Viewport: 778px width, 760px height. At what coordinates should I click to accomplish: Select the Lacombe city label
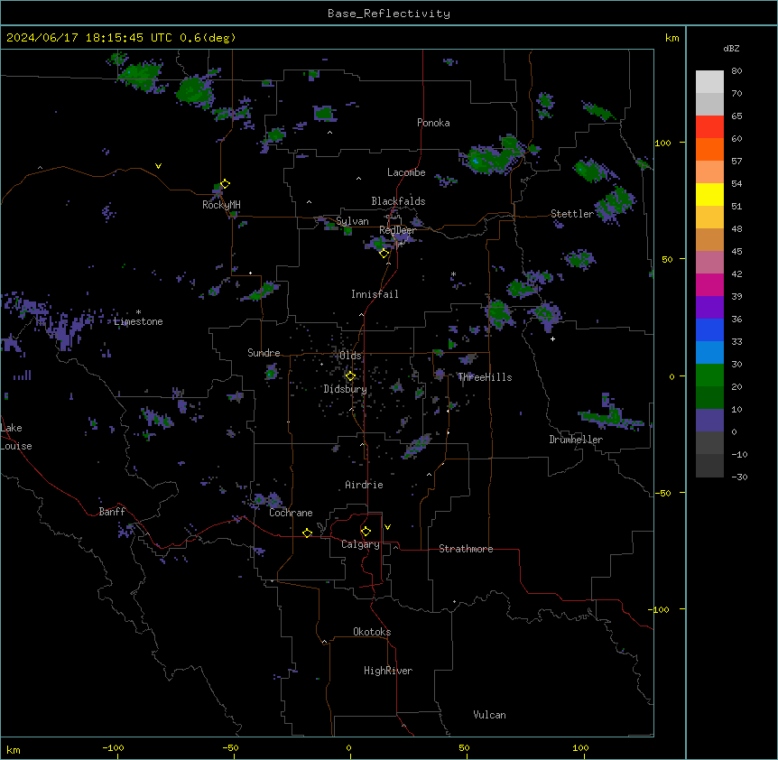406,172
